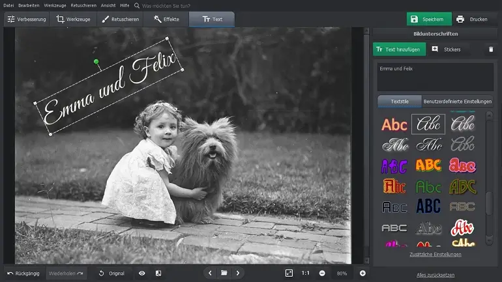Click the scroll-up arrow of styles list
The height and width of the screenshot is (282, 502).
489,116
